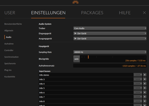Delete the tr8s 7 bus row
Screen dimensions: 149x106
[x=145, y=97]
